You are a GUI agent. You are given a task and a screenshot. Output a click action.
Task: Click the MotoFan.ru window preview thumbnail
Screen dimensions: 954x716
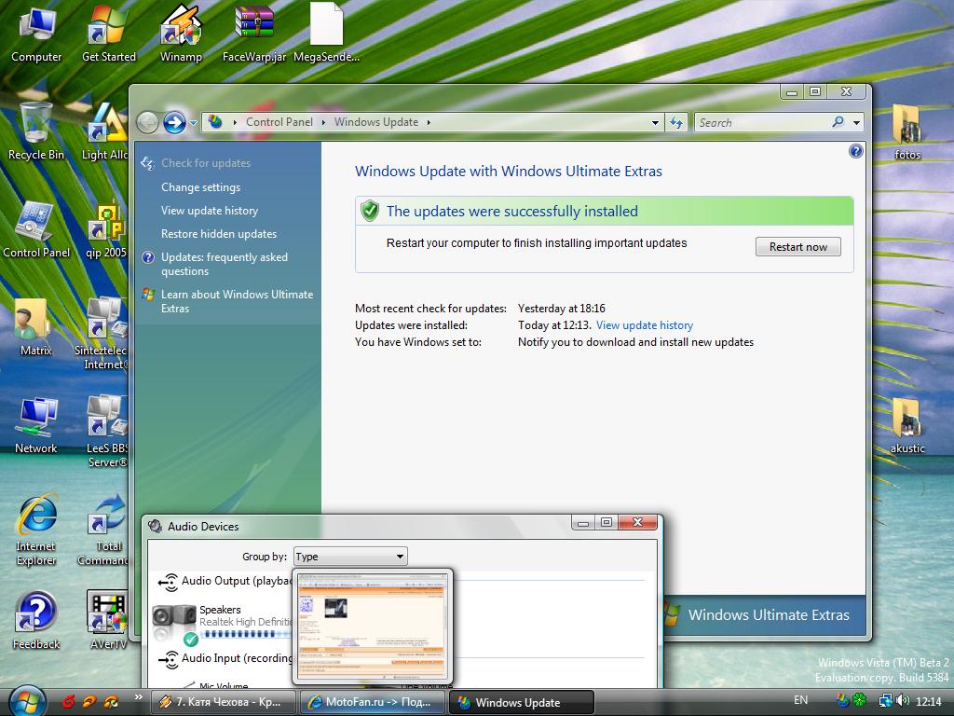(x=373, y=627)
